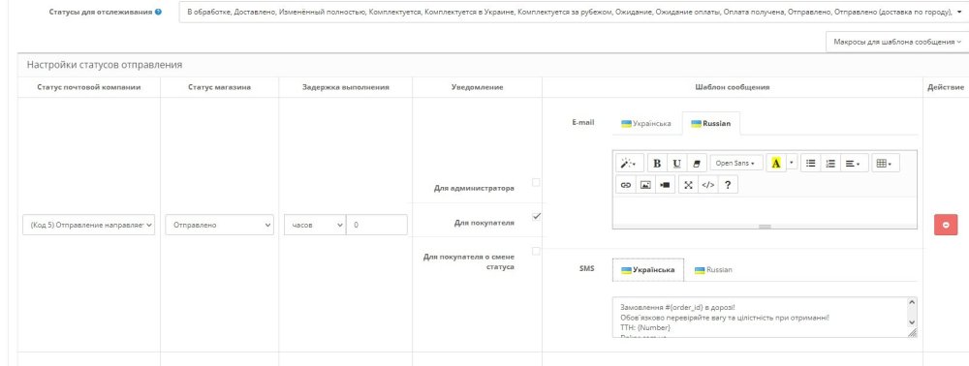This screenshot has width=969, height=366.
Task: Click the E-mail label
Action: tap(583, 123)
